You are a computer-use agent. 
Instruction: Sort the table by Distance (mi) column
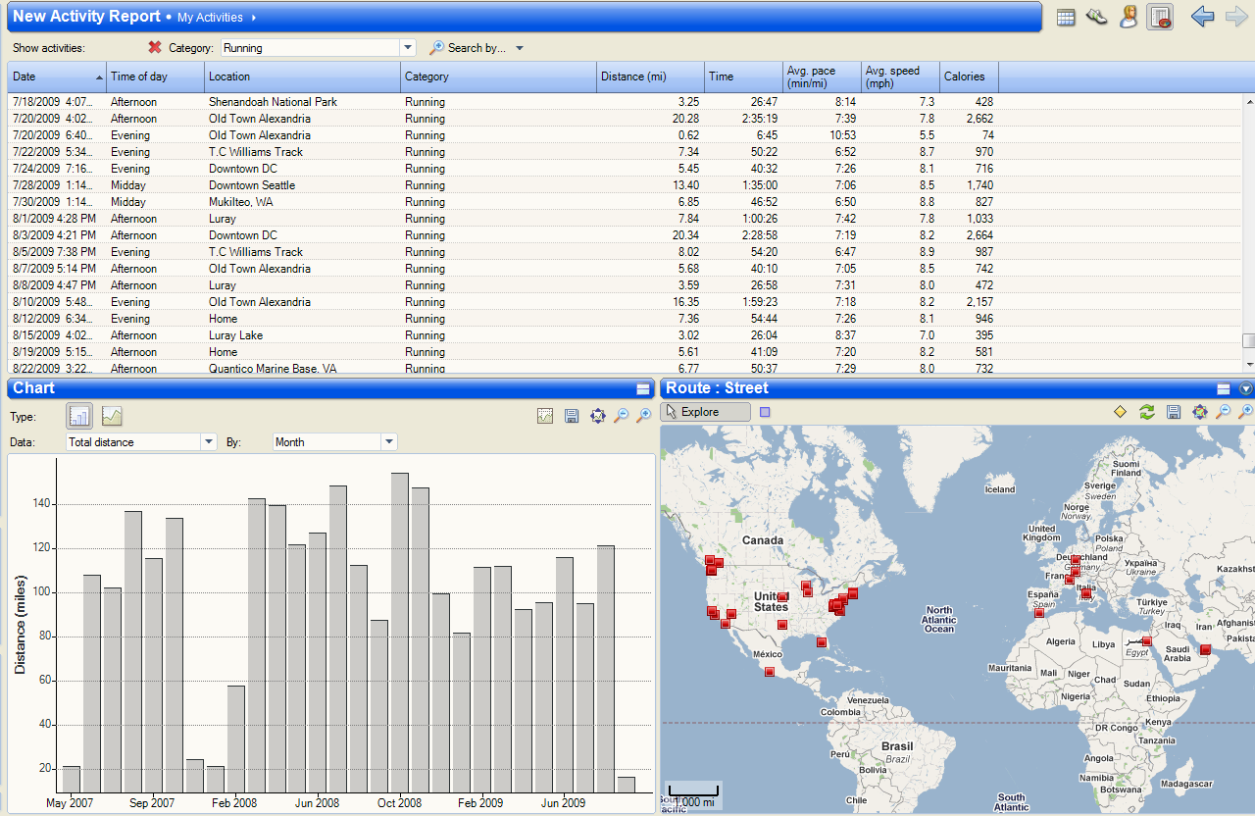(x=650, y=76)
